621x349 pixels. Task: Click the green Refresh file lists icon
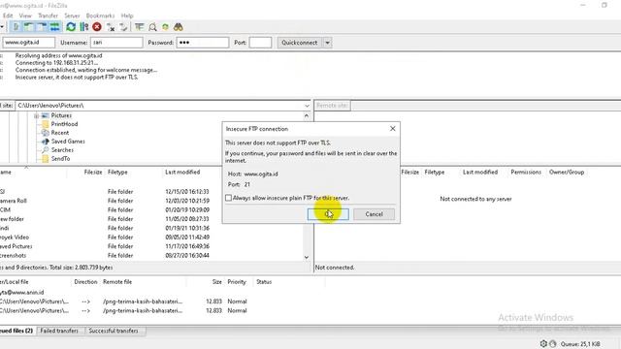pyautogui.click(x=71, y=27)
